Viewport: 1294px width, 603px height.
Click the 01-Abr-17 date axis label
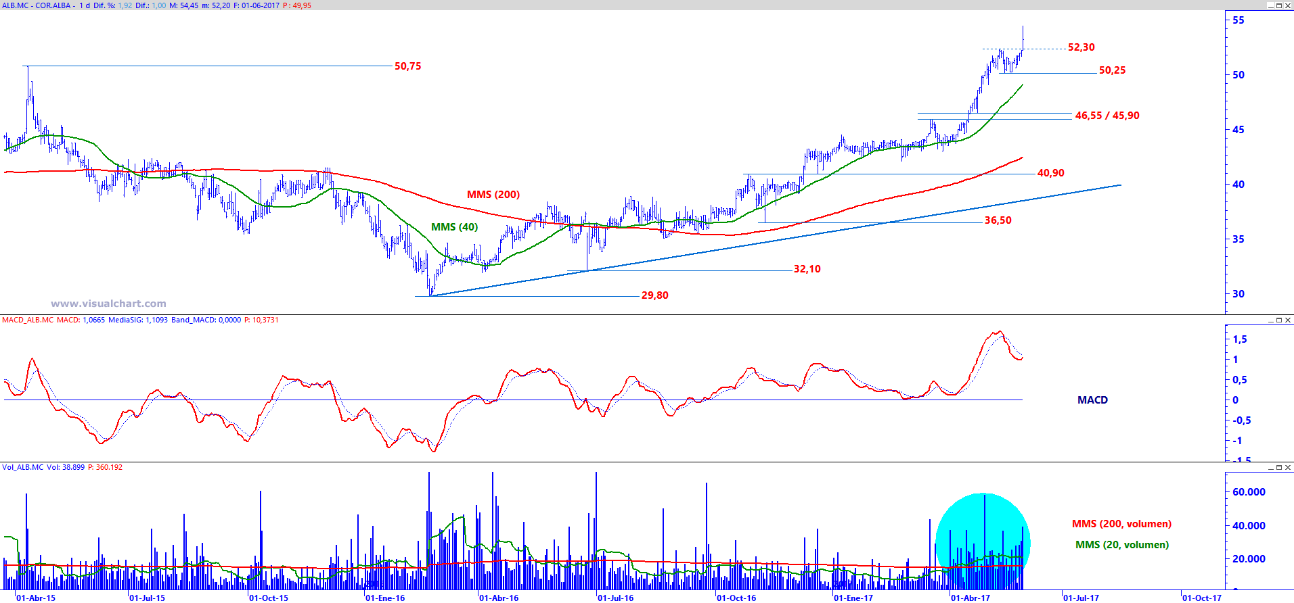click(x=970, y=598)
